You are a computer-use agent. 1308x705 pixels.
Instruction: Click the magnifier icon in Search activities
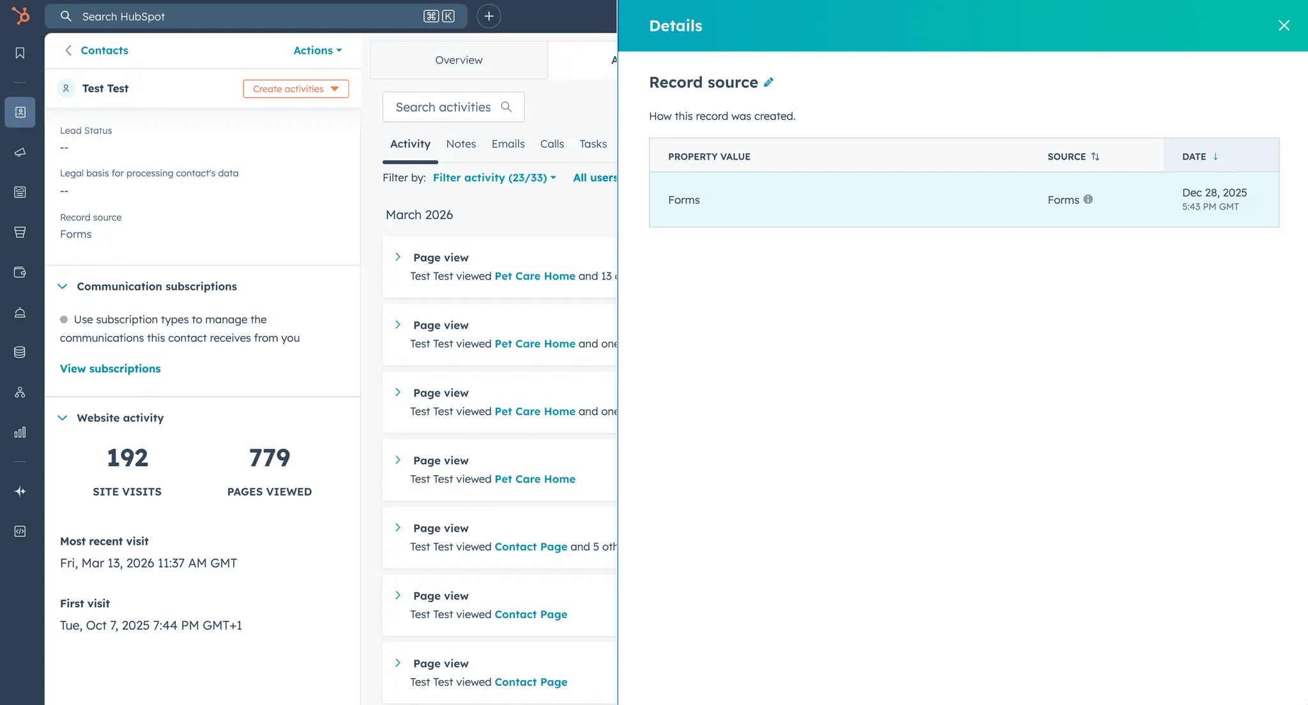[506, 107]
